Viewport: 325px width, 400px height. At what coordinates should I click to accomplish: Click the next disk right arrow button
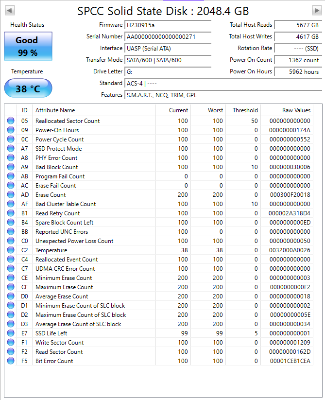[316, 10]
